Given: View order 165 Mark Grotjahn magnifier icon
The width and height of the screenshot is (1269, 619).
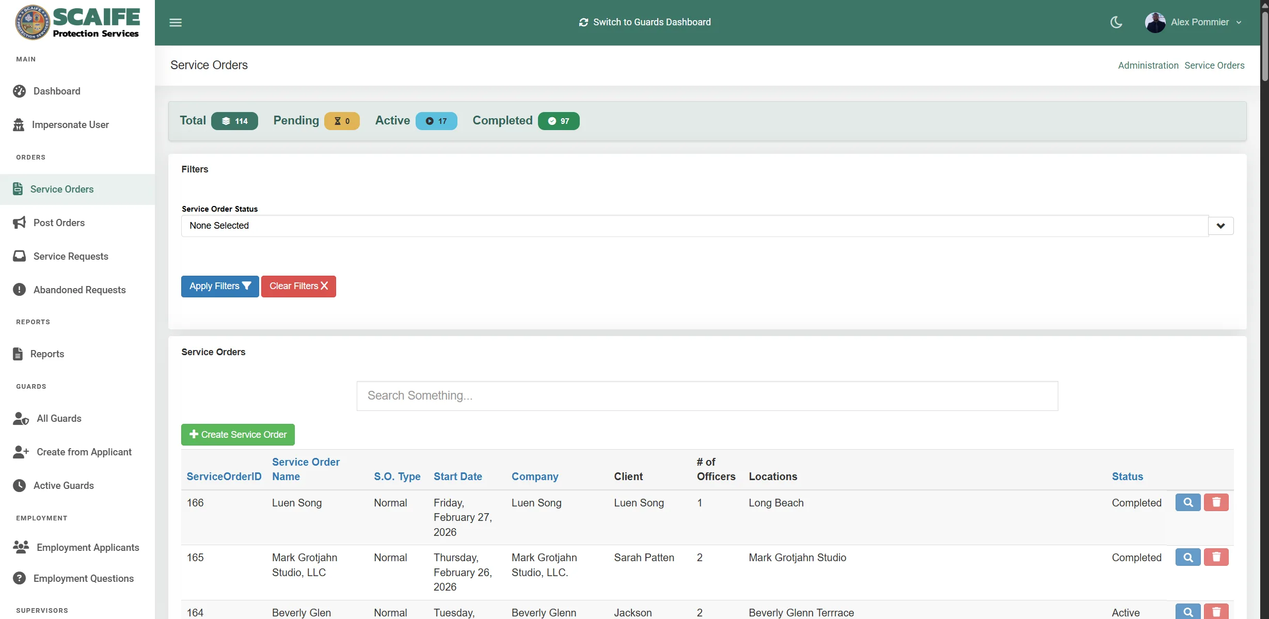Looking at the screenshot, I should point(1188,557).
